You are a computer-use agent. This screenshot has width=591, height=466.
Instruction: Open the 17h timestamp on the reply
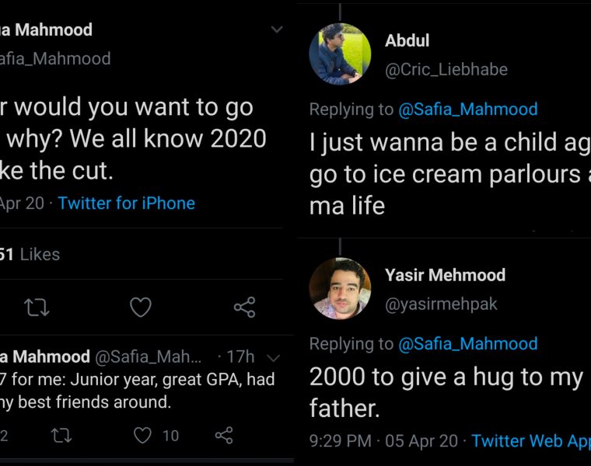240,357
